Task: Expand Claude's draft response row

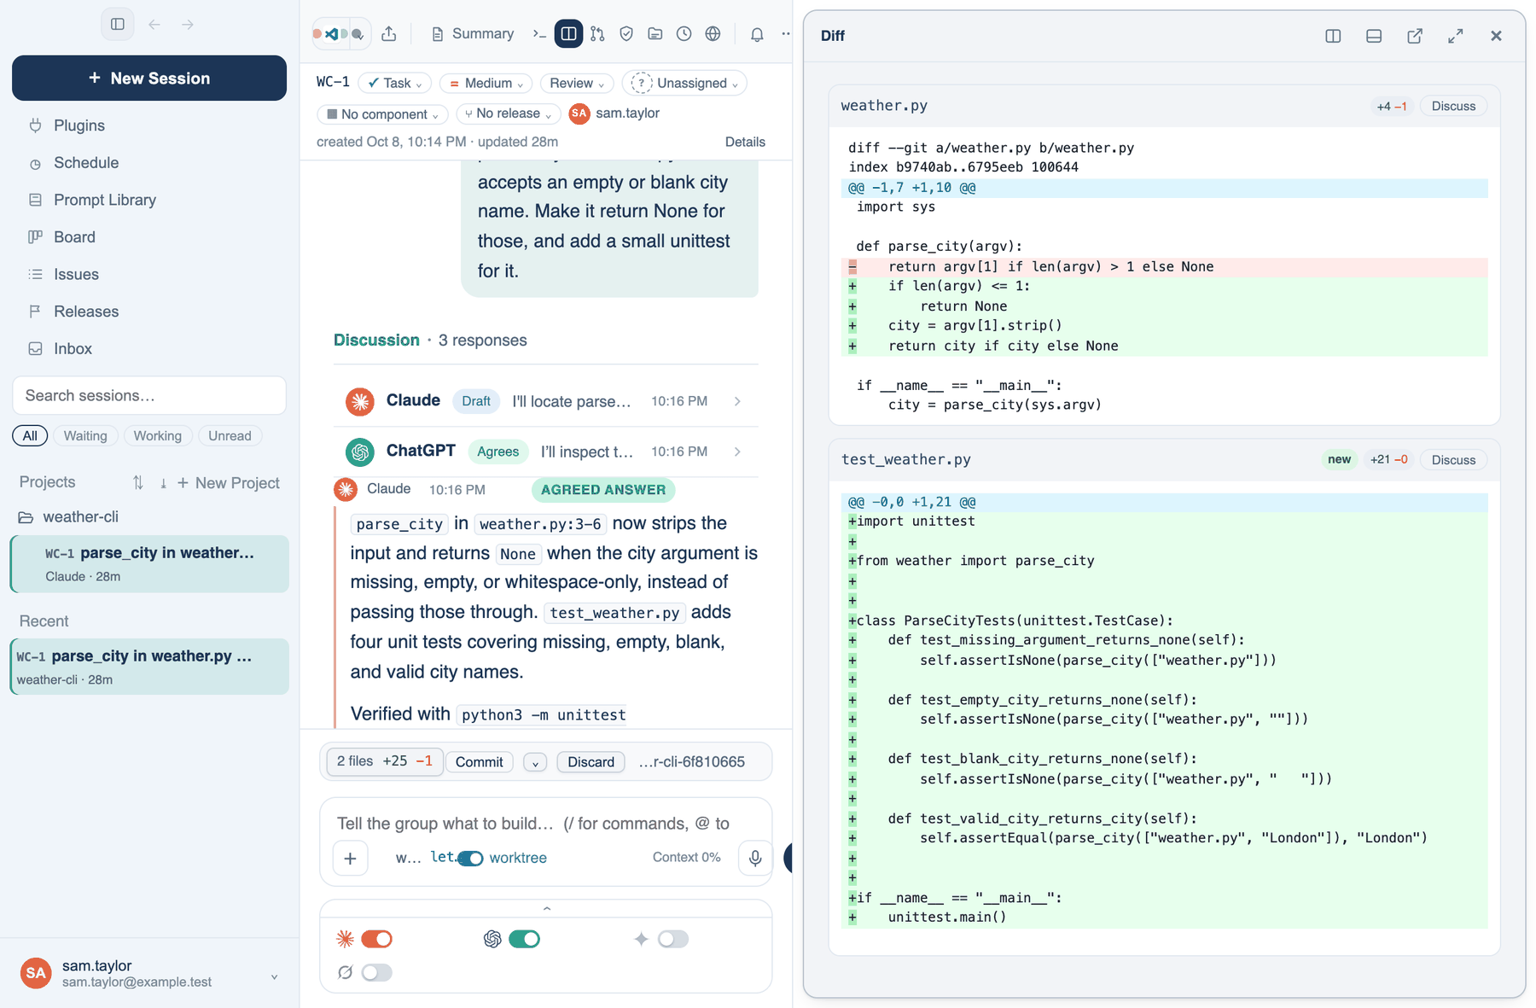Action: coord(546,400)
